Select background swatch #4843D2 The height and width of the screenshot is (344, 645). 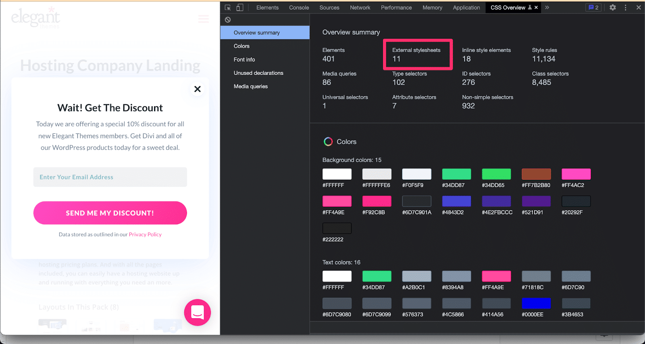click(456, 201)
